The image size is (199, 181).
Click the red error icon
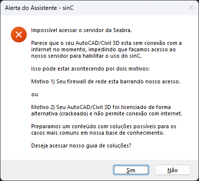(19, 35)
